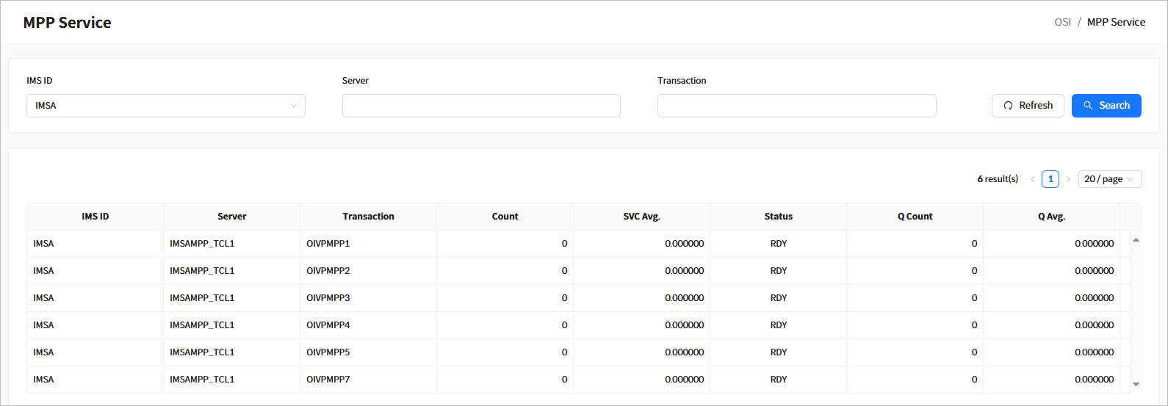Screen dimensions: 1168x406
Task: Click the OIVPMPP3 transaction cell
Action: (x=328, y=298)
